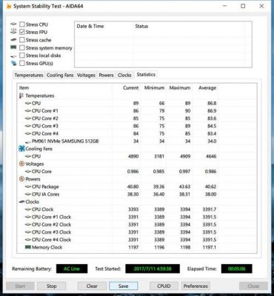This screenshot has width=274, height=296.
Task: Click CPU Package maximum value 43.63
Action: coord(184,186)
